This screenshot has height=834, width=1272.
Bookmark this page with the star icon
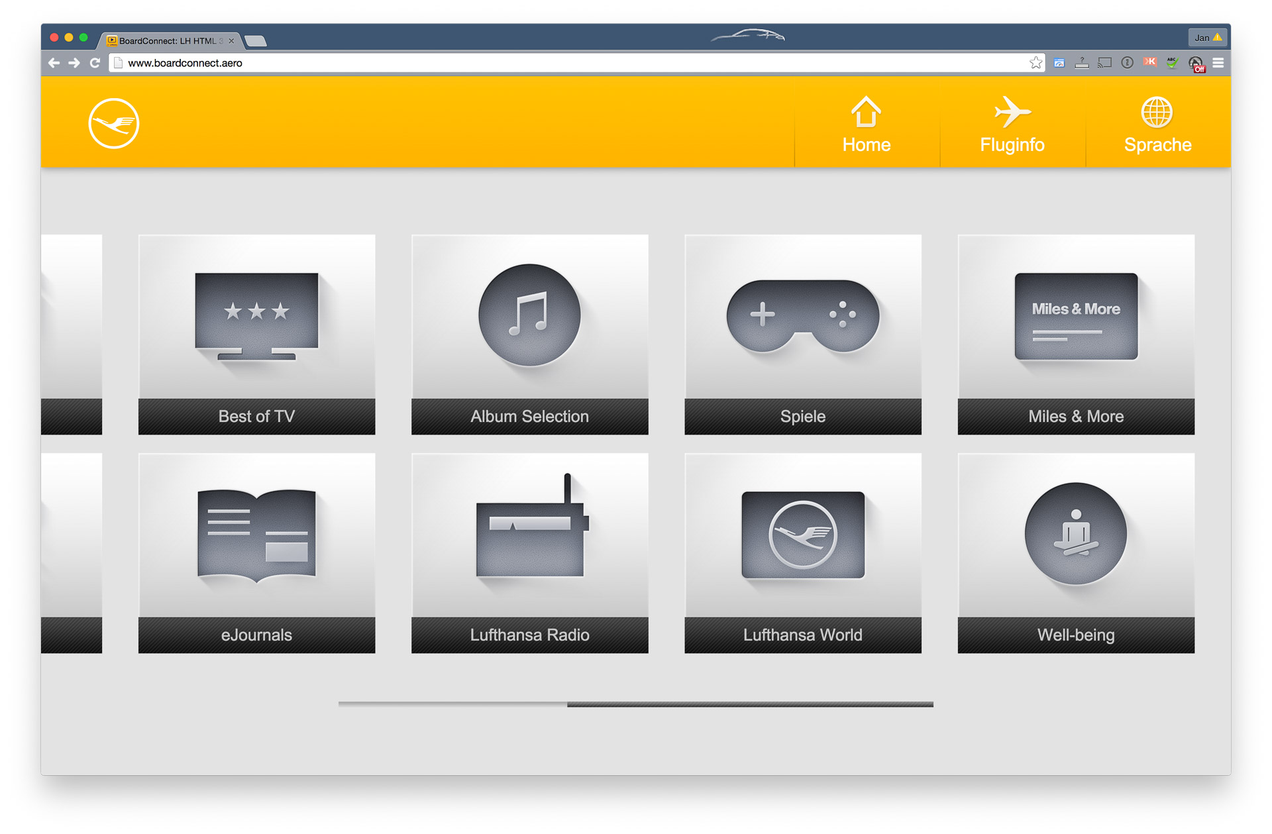click(1035, 63)
